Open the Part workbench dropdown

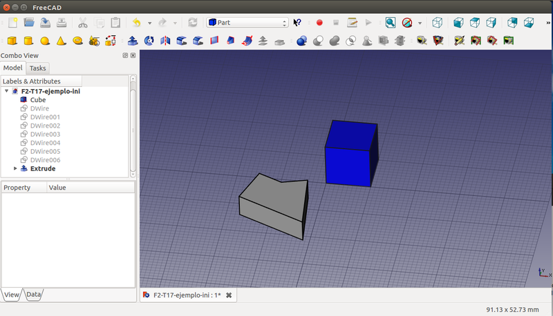[247, 23]
